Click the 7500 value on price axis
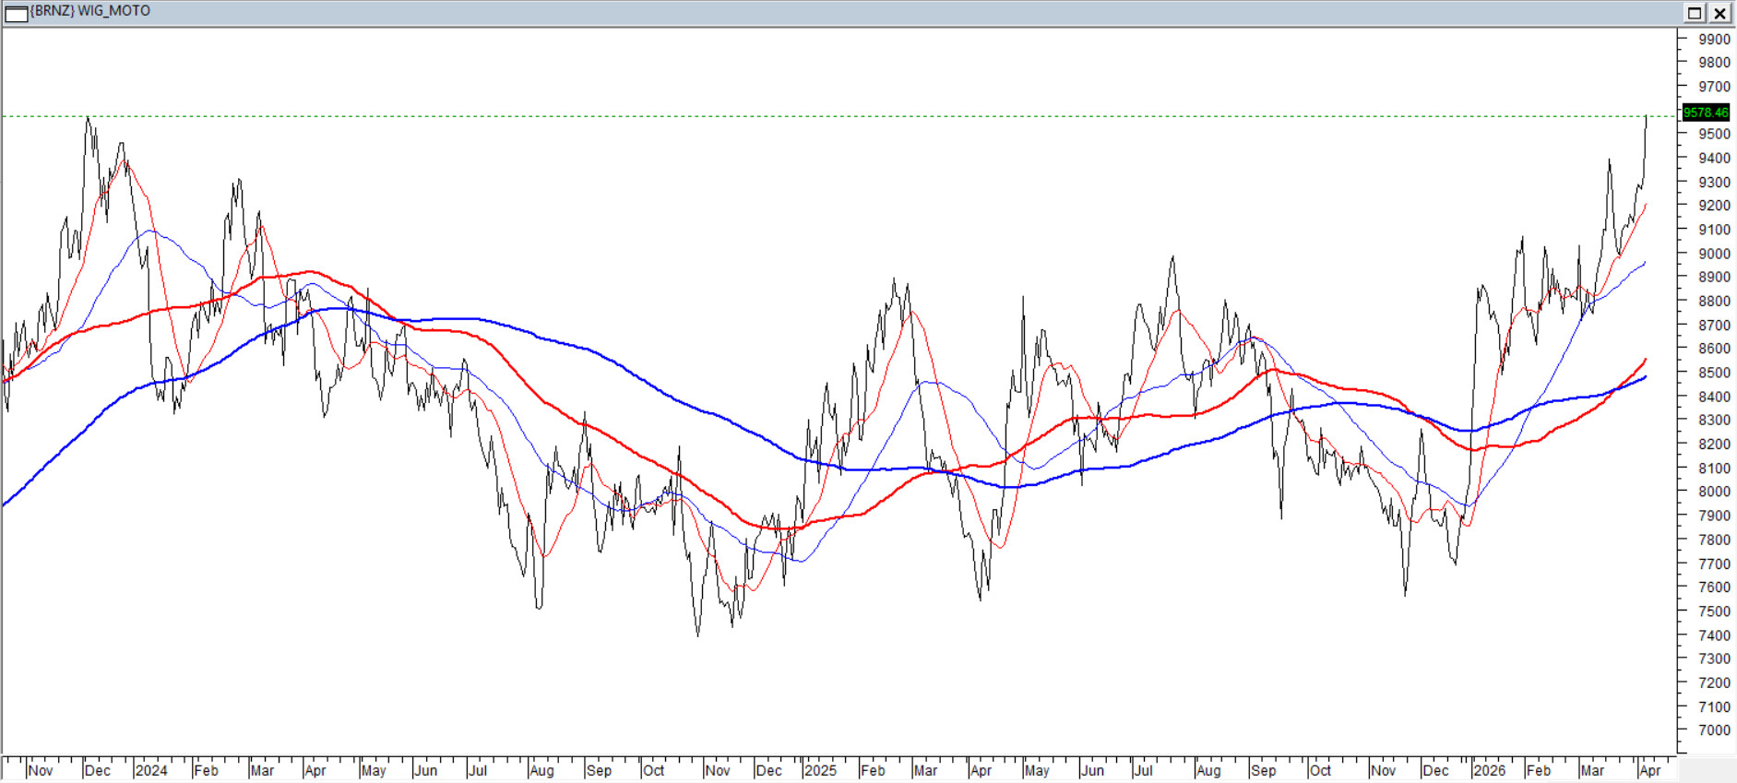This screenshot has width=1737, height=783. (1714, 611)
